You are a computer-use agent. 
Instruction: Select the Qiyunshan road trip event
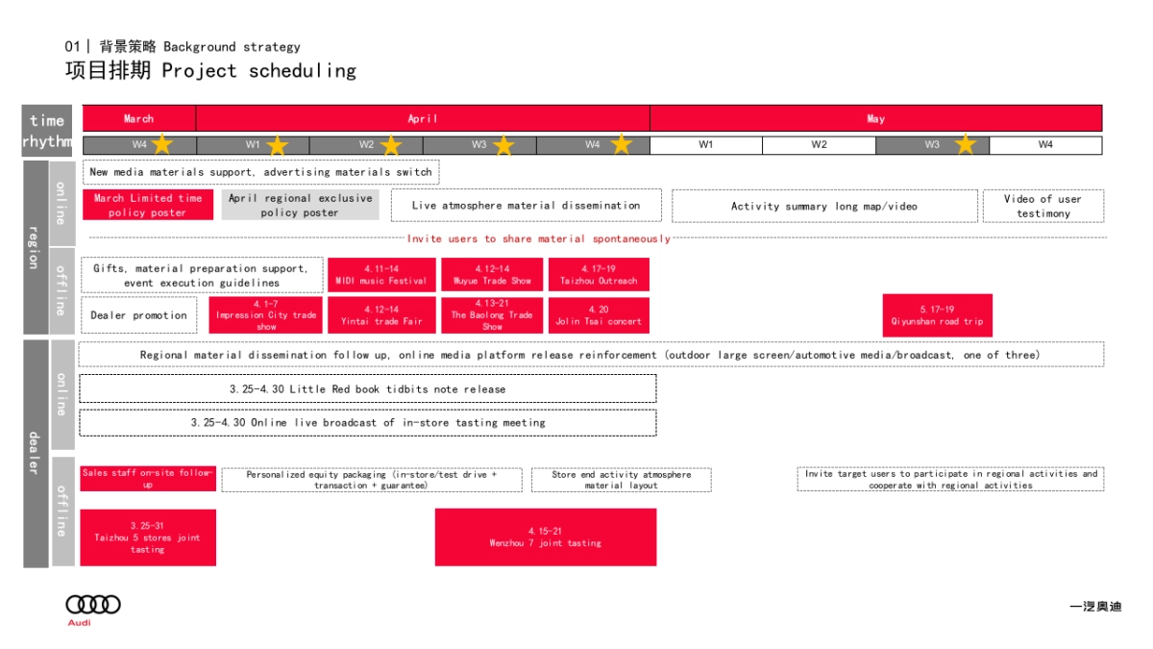click(937, 315)
